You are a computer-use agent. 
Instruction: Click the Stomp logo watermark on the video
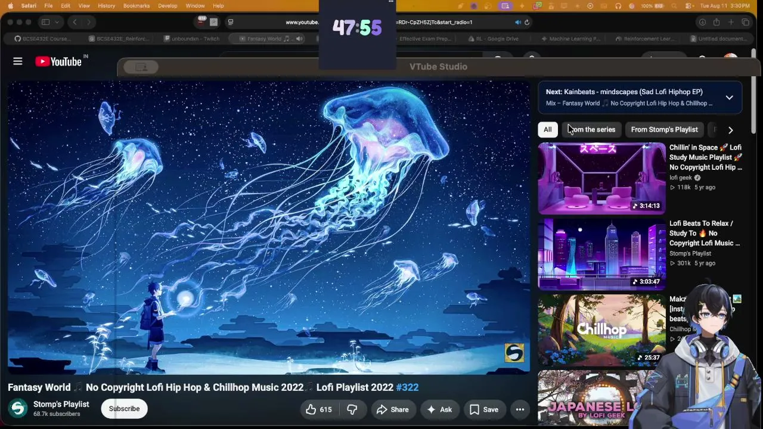click(x=514, y=353)
